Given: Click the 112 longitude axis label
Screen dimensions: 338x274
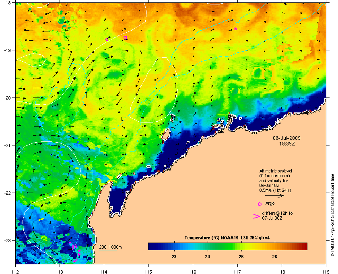Looking at the screenshot, I should [x=16, y=272].
